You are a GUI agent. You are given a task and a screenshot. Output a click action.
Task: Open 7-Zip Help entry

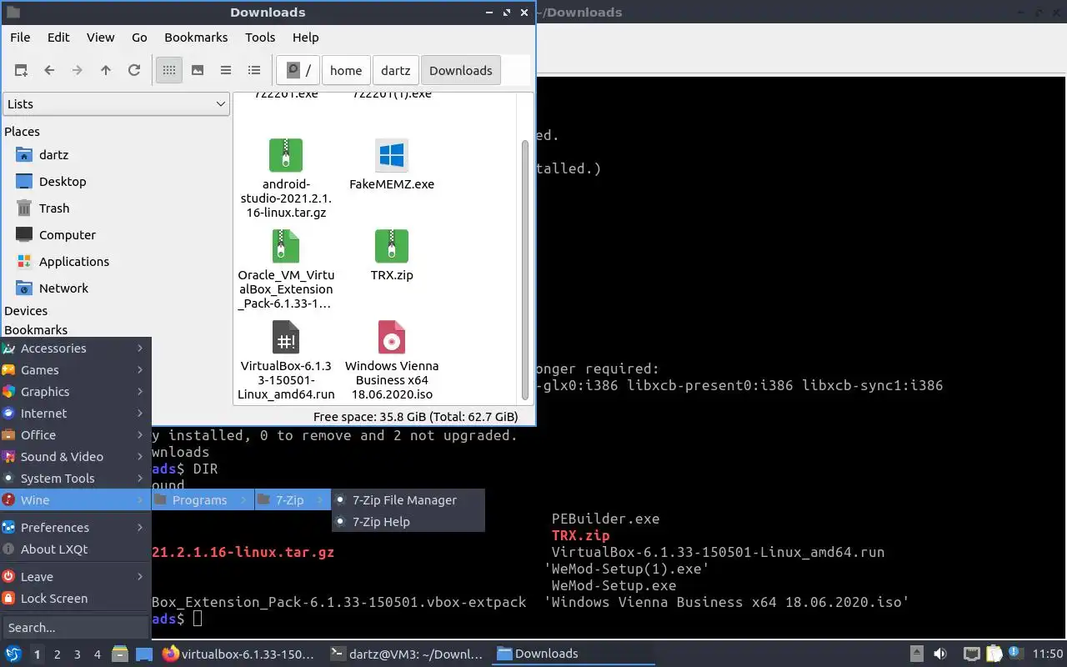(408, 522)
